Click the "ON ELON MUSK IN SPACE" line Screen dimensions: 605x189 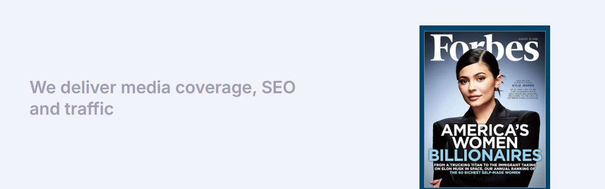pyautogui.click(x=485, y=169)
